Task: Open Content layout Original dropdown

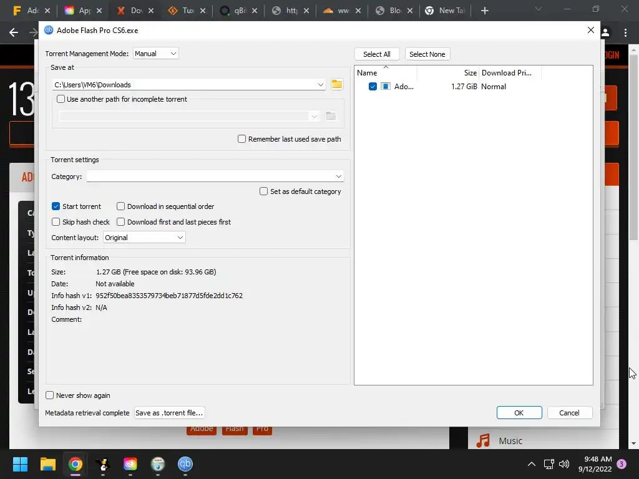Action: tap(144, 238)
